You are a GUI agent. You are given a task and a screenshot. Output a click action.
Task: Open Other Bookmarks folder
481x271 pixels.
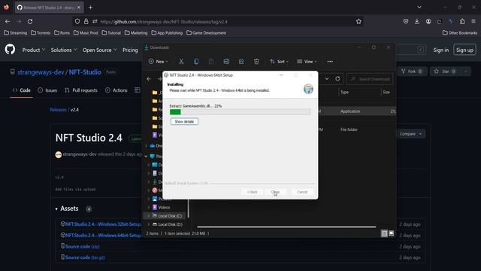460,33
